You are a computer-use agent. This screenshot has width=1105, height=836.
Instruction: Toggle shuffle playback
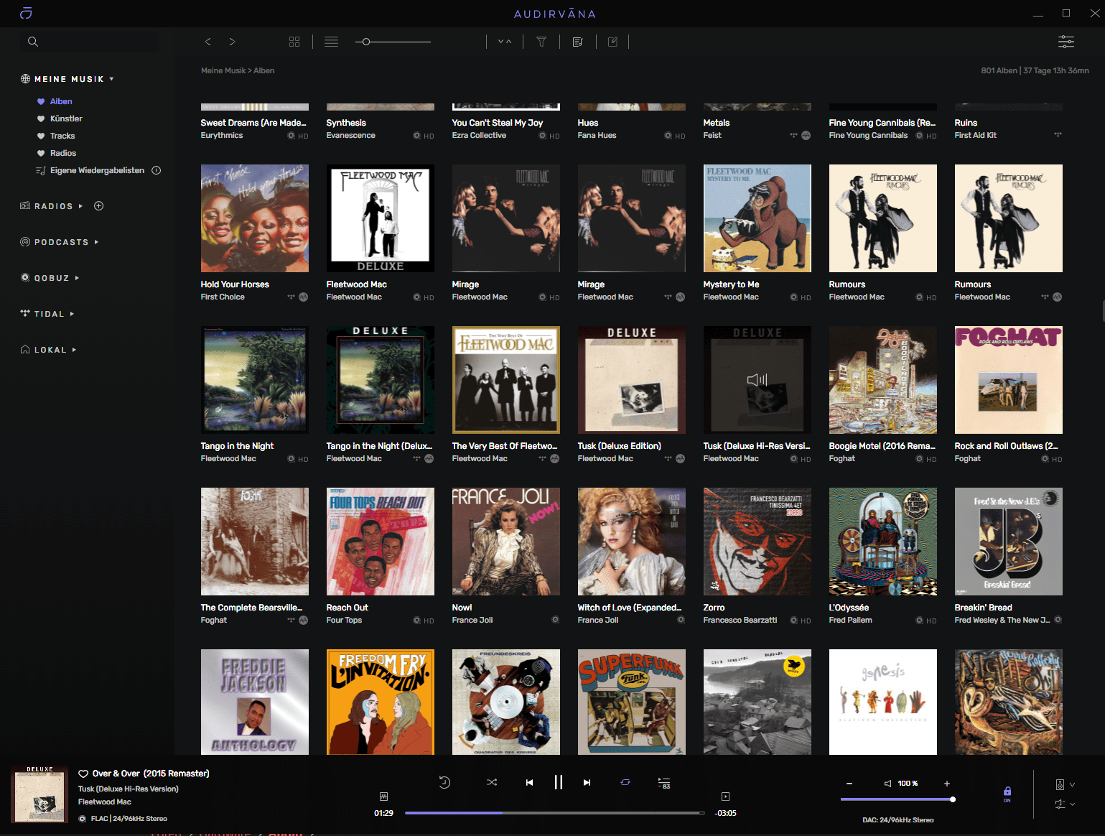coord(492,782)
